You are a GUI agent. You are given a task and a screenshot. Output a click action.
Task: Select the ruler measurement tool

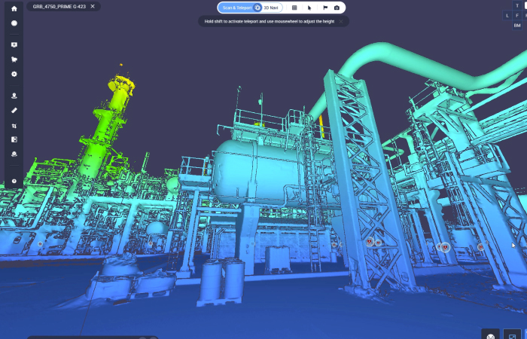[14, 111]
